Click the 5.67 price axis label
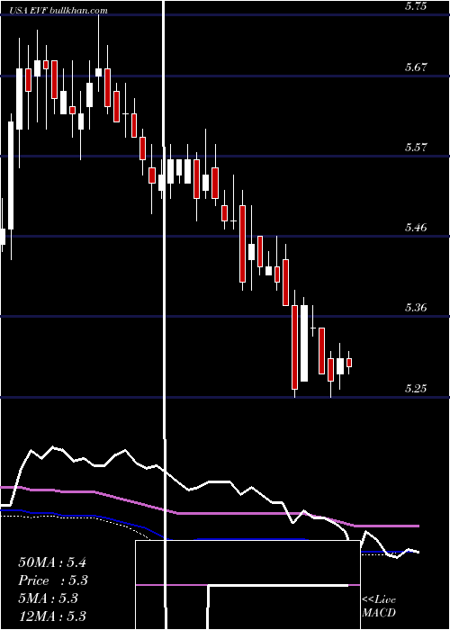 pos(416,67)
